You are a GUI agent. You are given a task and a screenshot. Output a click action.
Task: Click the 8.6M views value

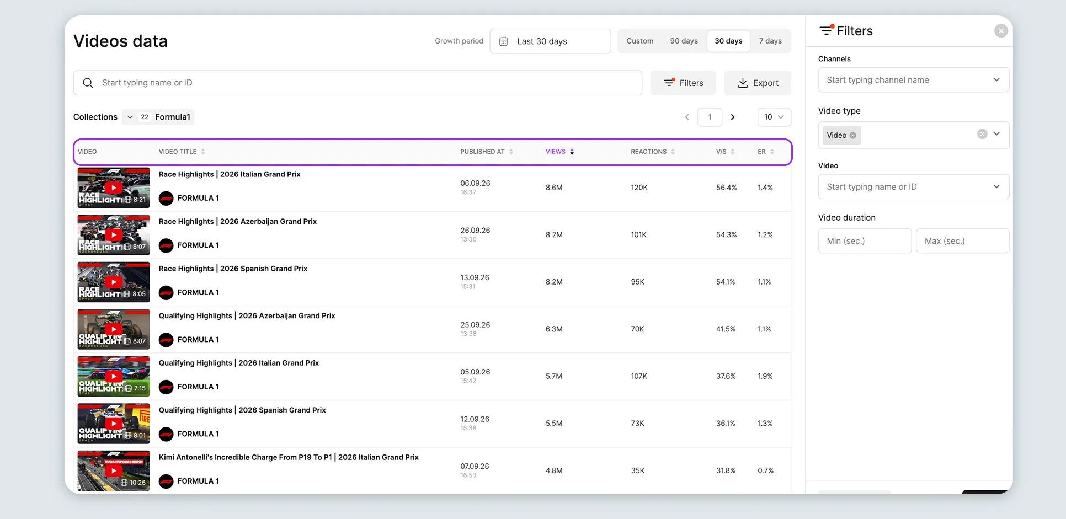point(554,188)
